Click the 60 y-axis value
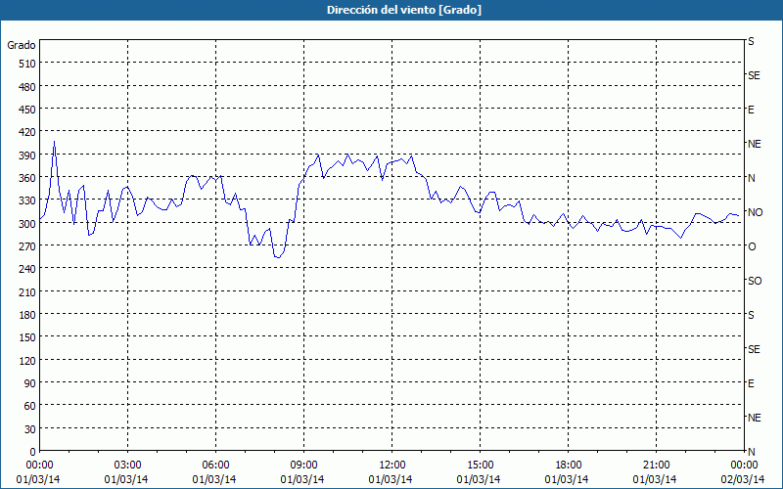This screenshot has width=783, height=489. point(30,406)
